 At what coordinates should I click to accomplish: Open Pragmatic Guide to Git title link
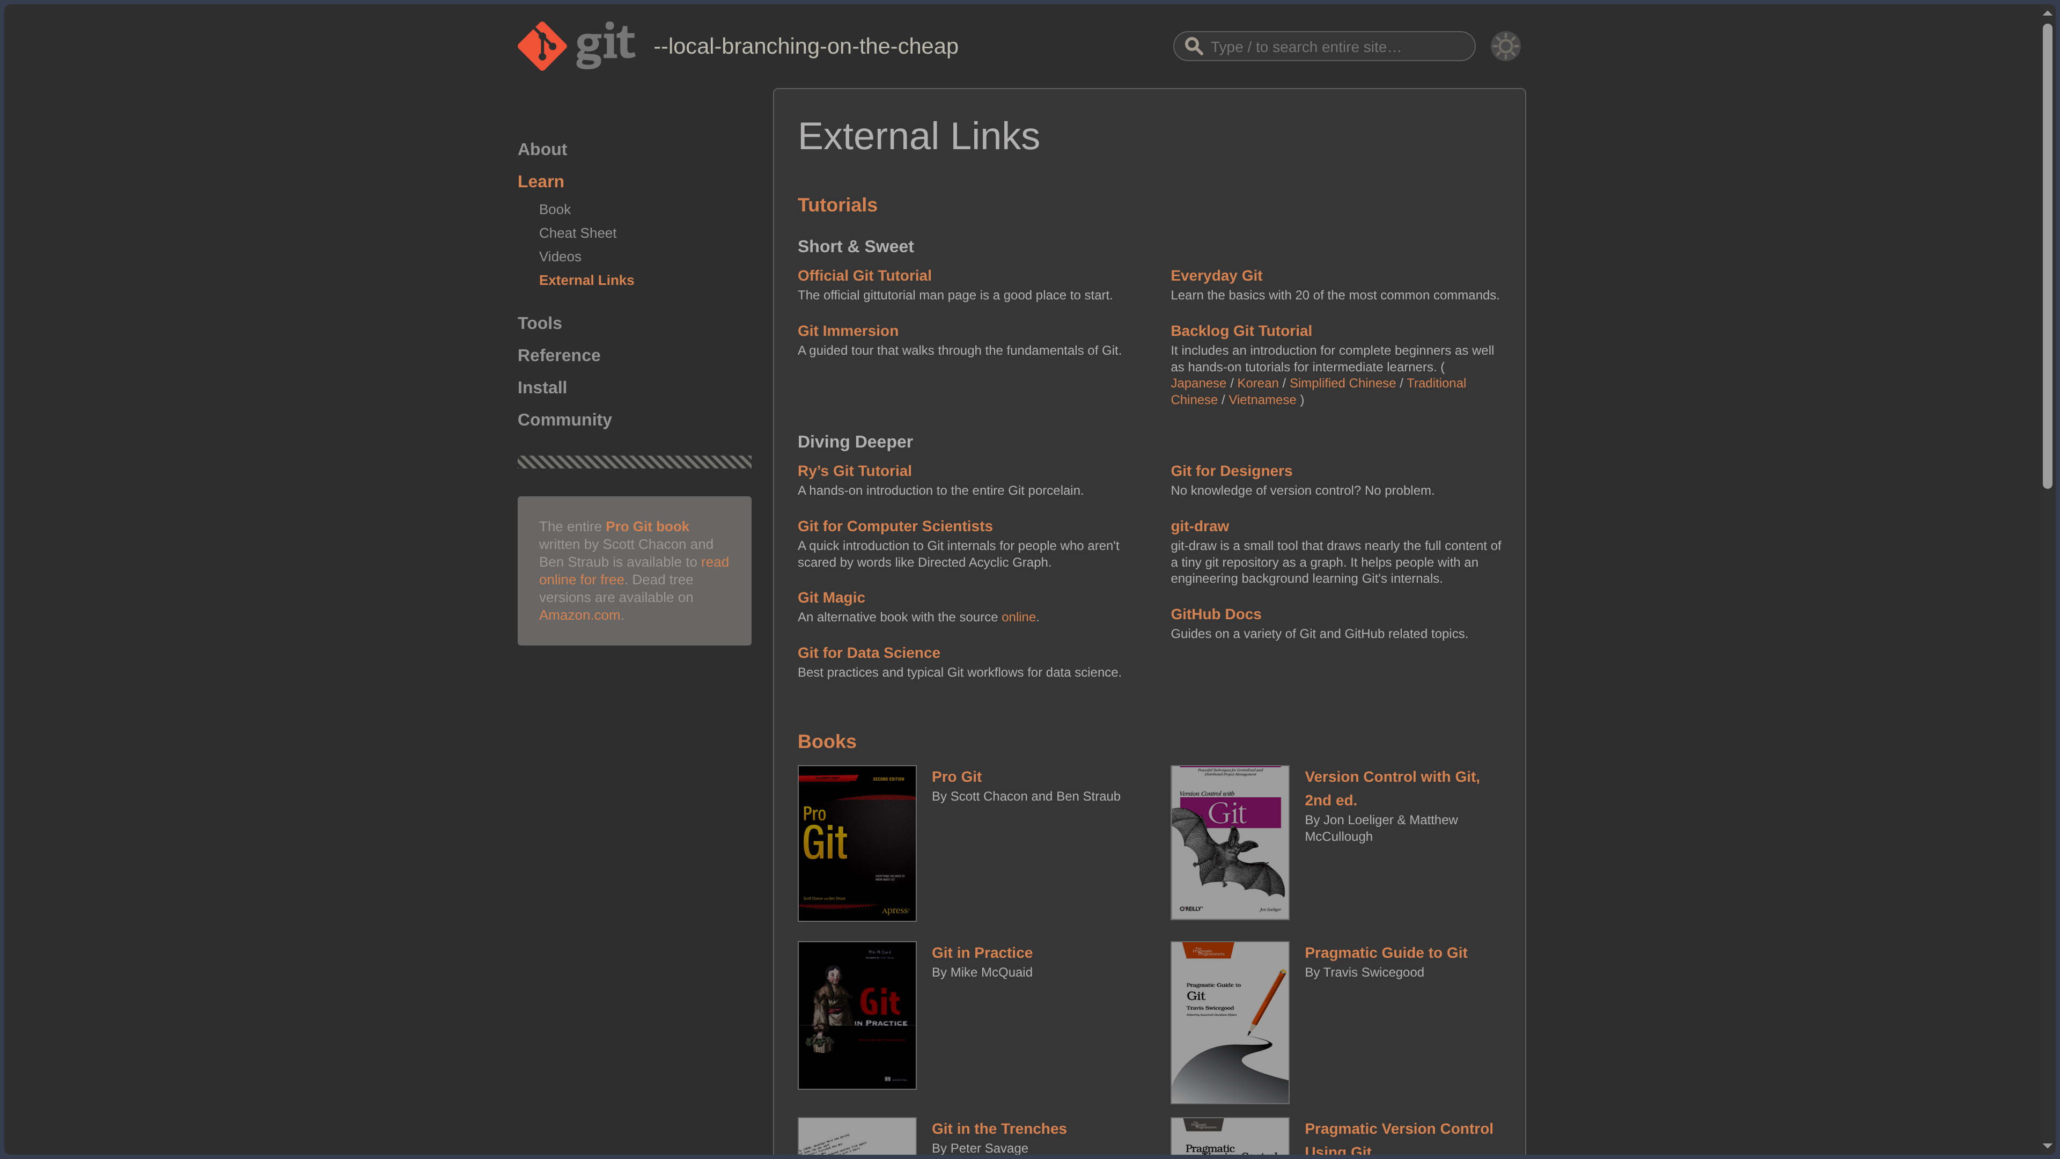(x=1385, y=952)
